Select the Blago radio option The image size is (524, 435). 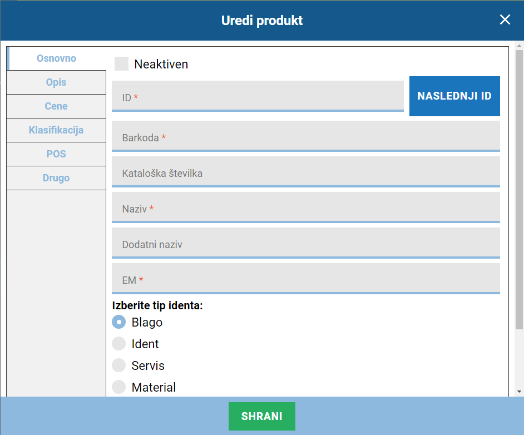click(x=119, y=322)
